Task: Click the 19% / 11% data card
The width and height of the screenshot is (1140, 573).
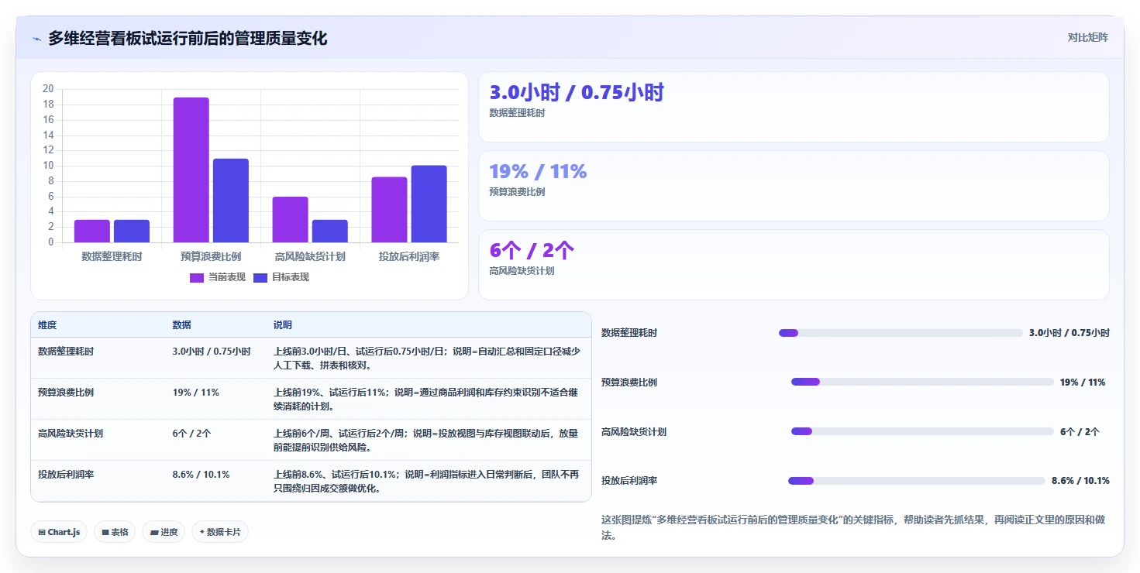Action: [x=794, y=186]
